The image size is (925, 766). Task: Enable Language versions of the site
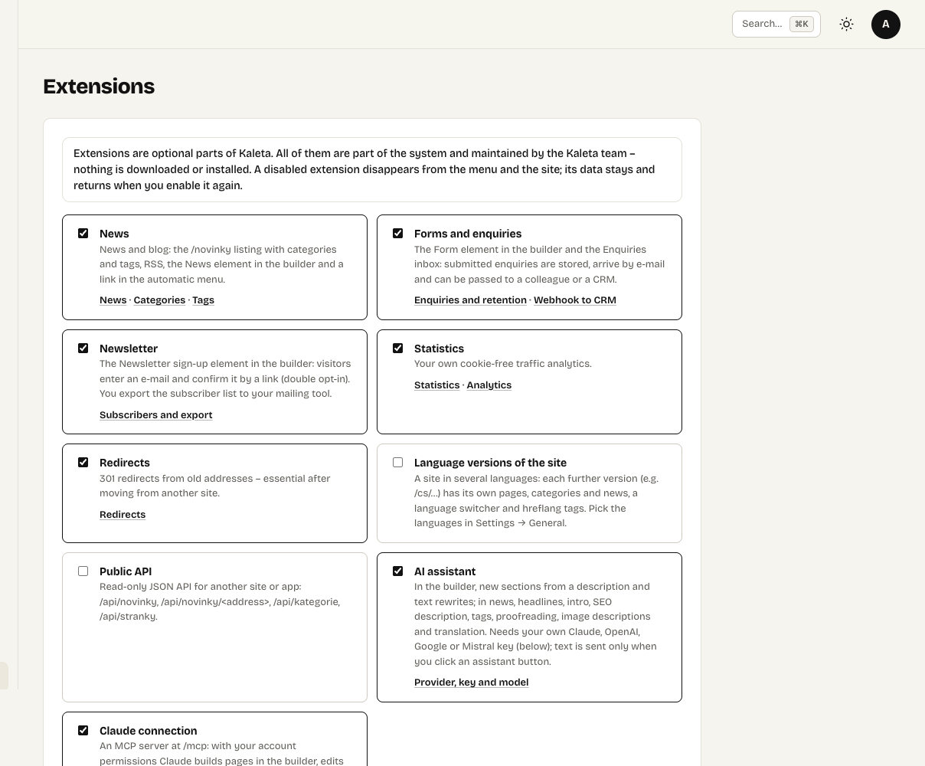pyautogui.click(x=397, y=463)
